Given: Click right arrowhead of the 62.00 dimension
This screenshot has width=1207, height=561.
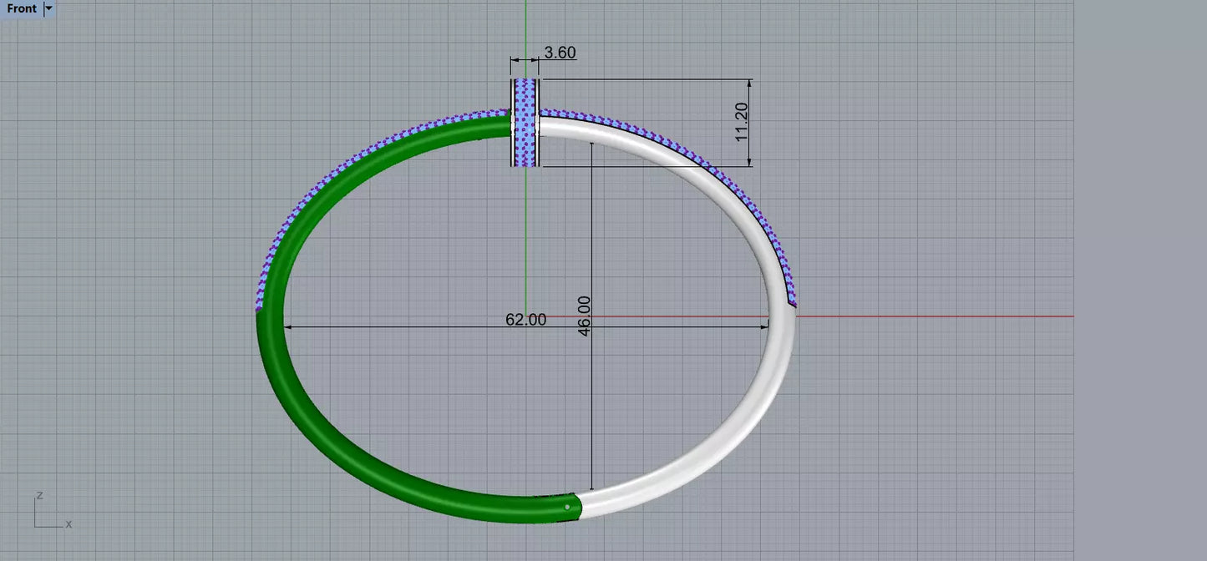Looking at the screenshot, I should (763, 327).
